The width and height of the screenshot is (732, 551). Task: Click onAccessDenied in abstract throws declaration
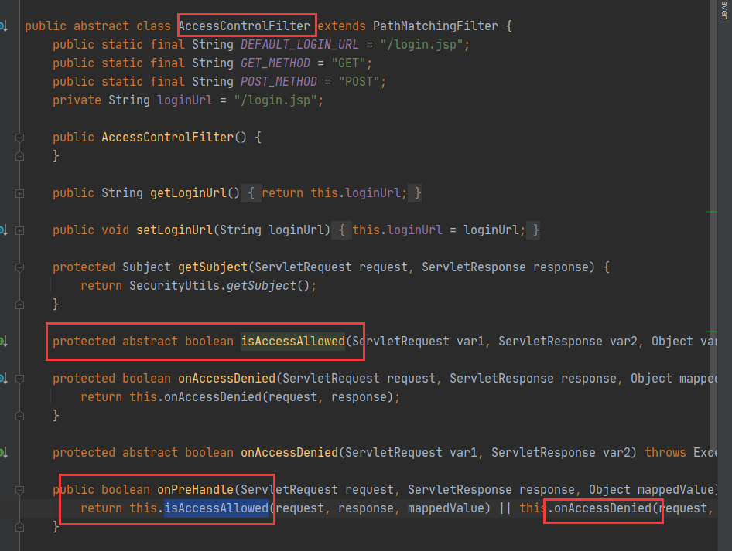(289, 453)
